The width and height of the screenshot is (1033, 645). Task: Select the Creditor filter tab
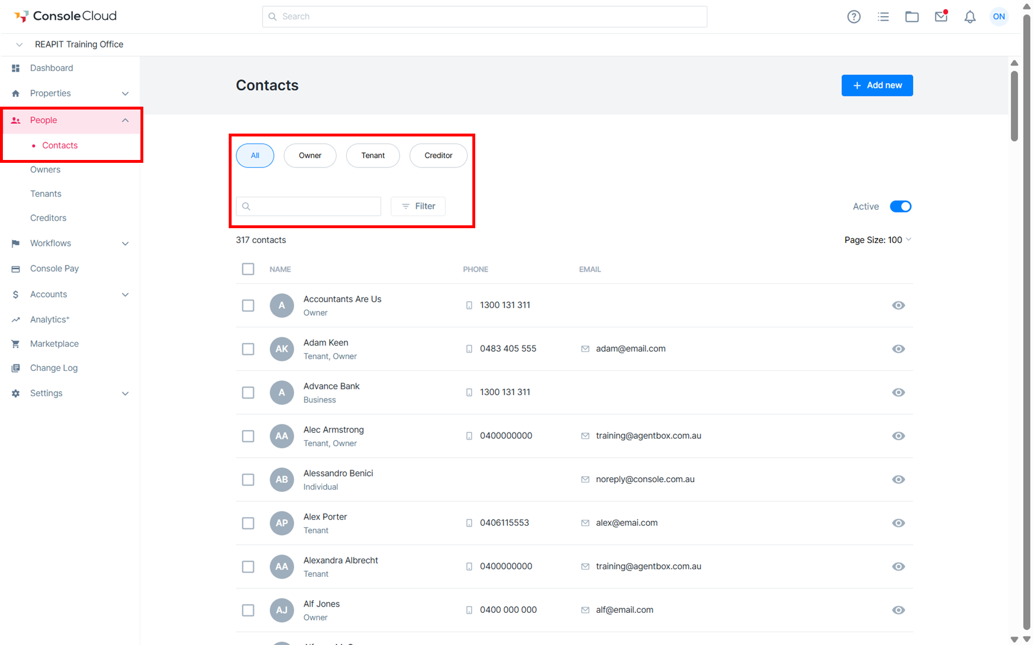(x=439, y=155)
